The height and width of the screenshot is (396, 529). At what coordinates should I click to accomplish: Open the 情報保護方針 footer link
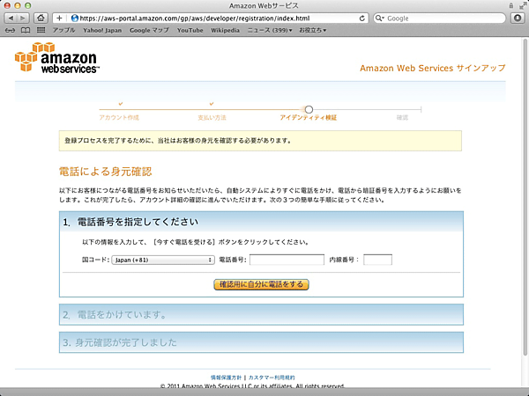click(x=226, y=377)
